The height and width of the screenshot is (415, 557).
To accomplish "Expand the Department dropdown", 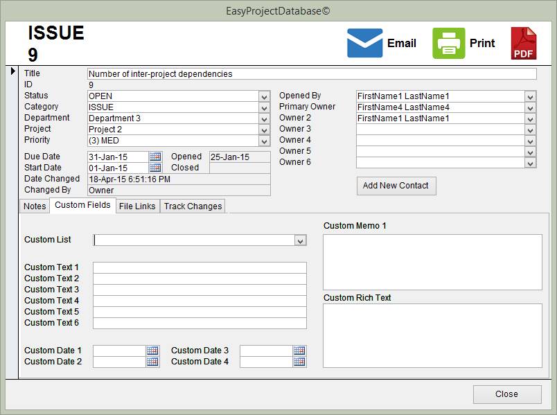I will pos(264,118).
